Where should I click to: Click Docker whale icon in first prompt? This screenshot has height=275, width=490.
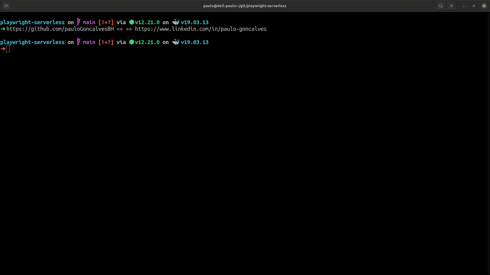point(176,22)
